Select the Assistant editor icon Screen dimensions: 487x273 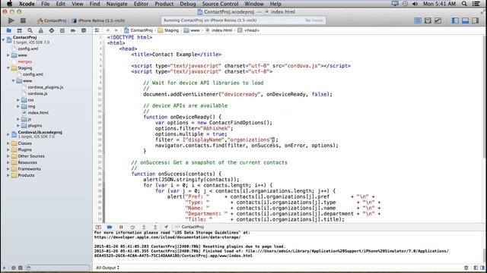428,20
